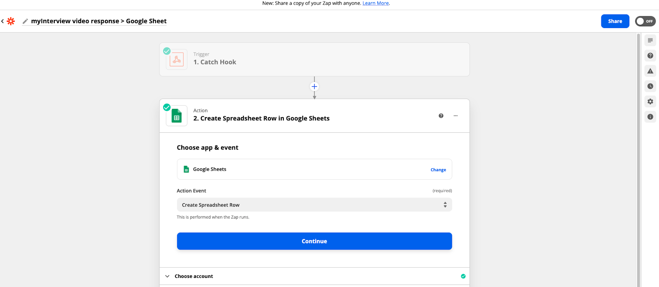
Task: Click the Google Sheets action step icon
Action: (x=177, y=116)
